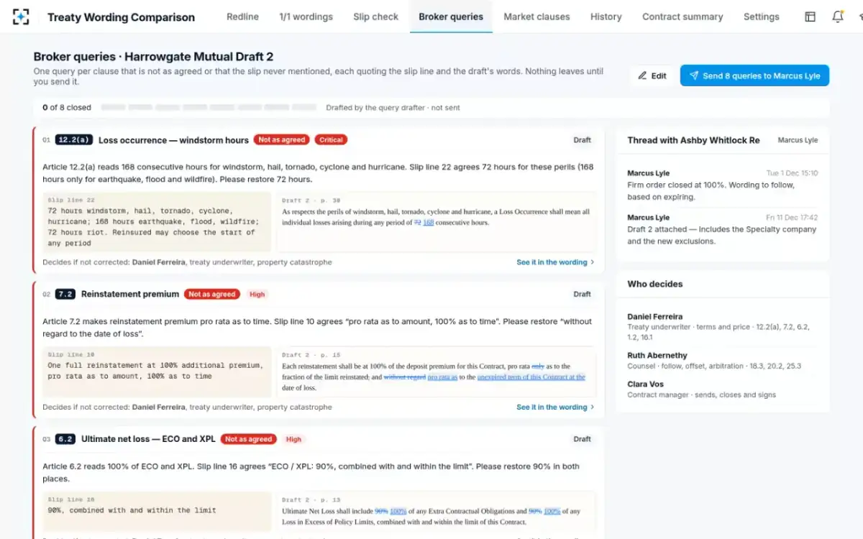
Task: Click the 'Draft 2 · p. 15' excerpt
Action: point(437,372)
